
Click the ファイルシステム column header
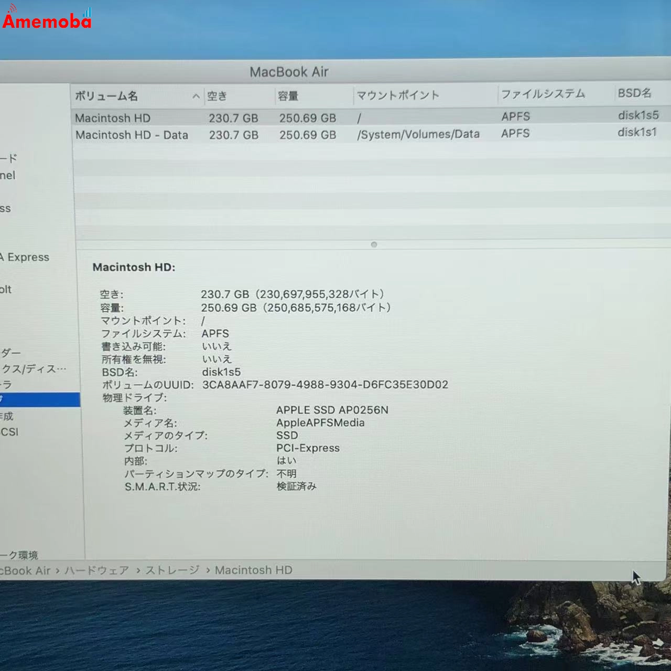[x=544, y=93]
